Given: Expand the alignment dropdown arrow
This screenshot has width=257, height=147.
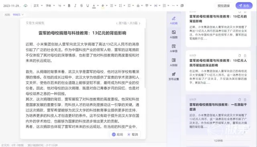Looking at the screenshot, I should pyautogui.click(x=116, y=6).
